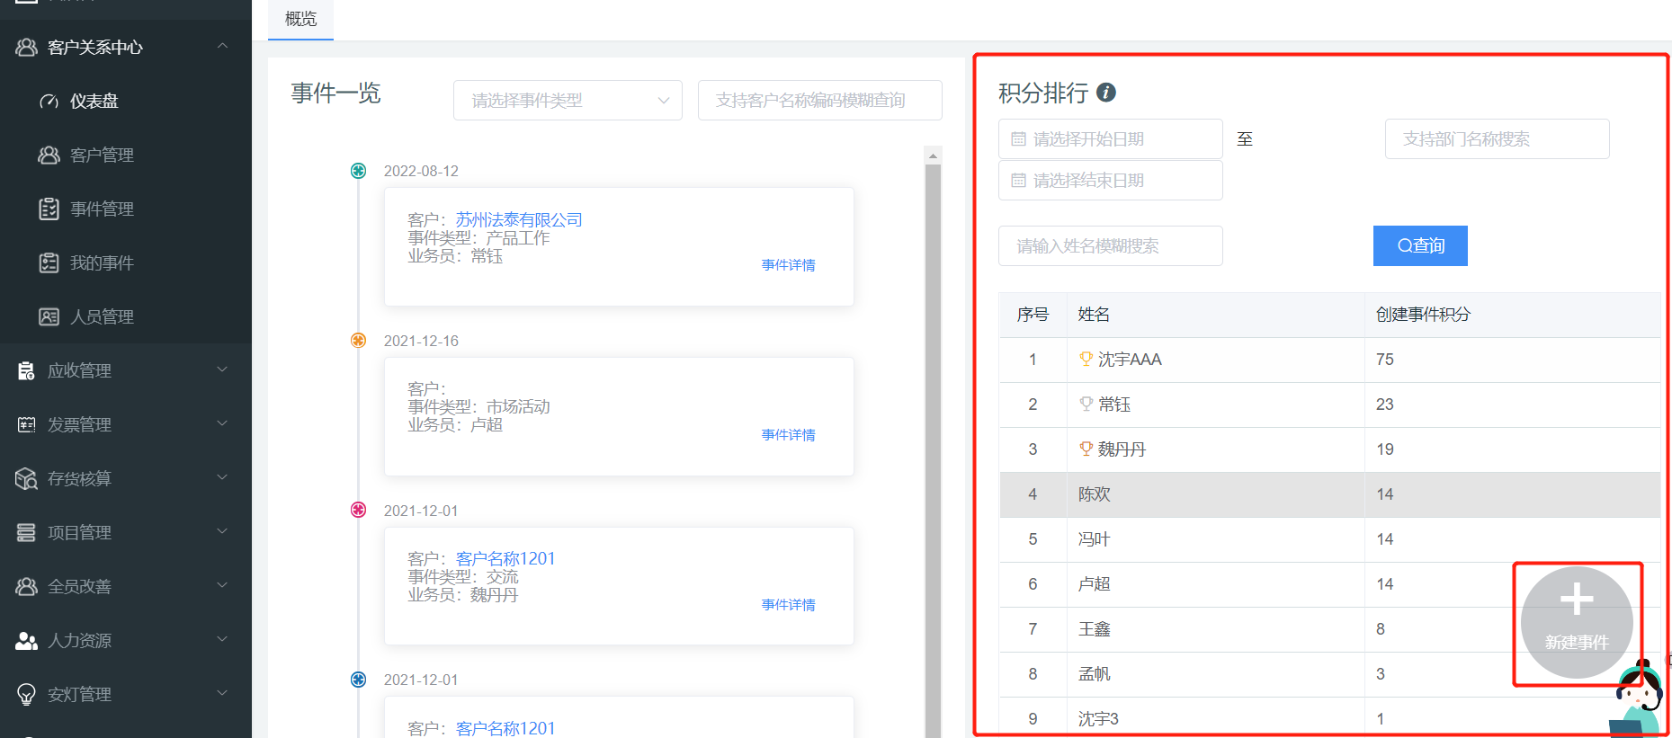Viewport: 1672px width, 738px height.
Task: Open 事件详情 link for 苏州法泰有限公司 event
Action: 788,265
